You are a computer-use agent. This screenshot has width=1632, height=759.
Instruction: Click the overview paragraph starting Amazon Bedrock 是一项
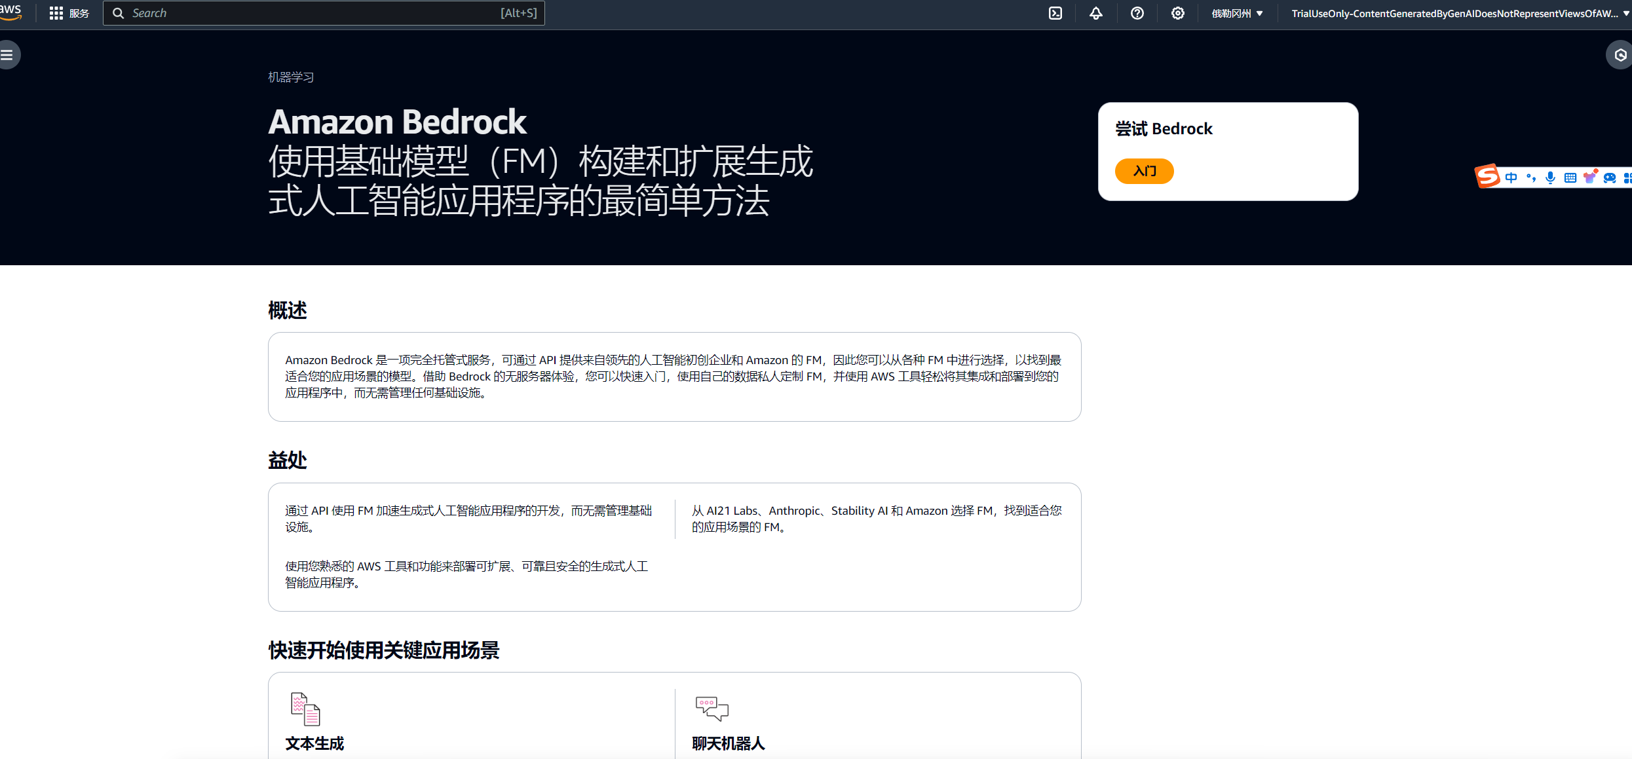click(x=674, y=377)
